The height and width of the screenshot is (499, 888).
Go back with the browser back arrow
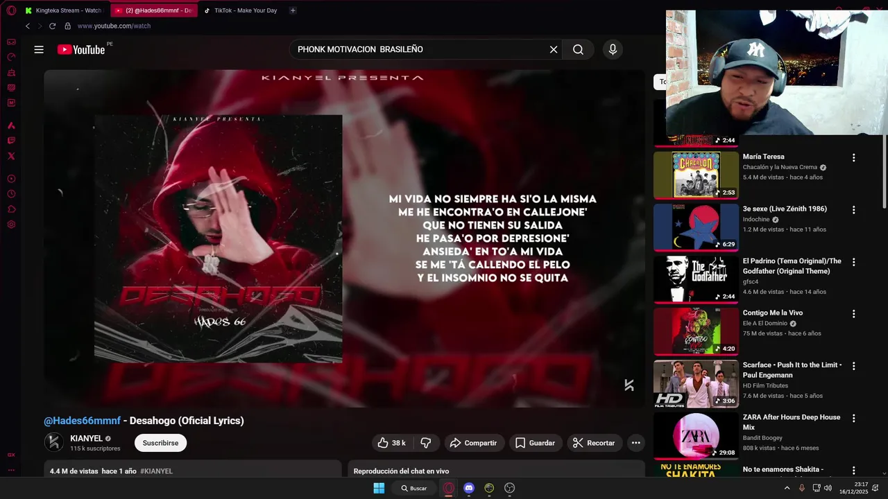point(28,26)
